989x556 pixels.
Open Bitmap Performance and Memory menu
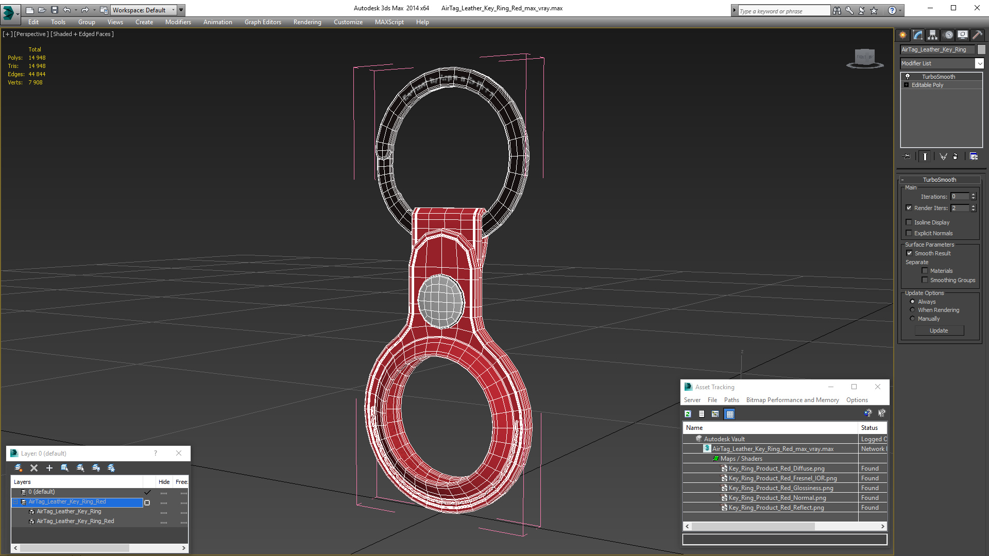(792, 400)
